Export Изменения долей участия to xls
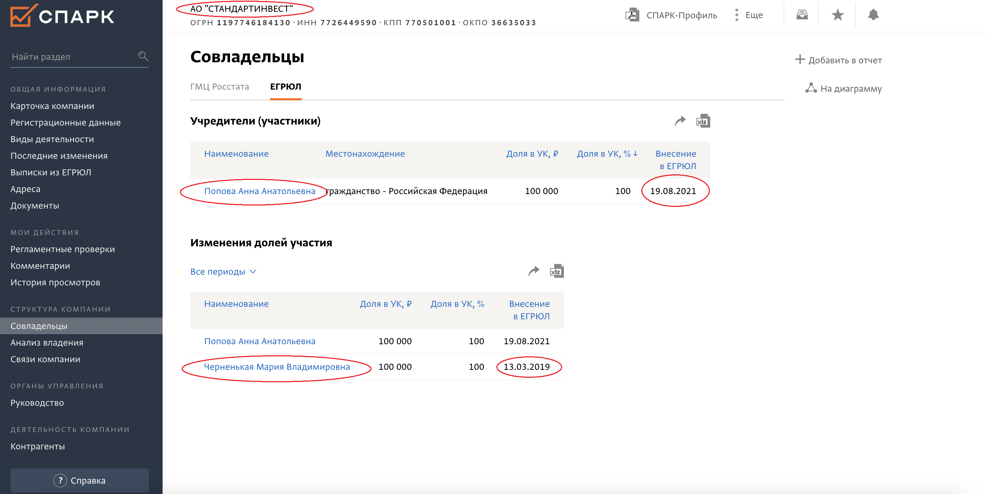988x494 pixels. (557, 271)
